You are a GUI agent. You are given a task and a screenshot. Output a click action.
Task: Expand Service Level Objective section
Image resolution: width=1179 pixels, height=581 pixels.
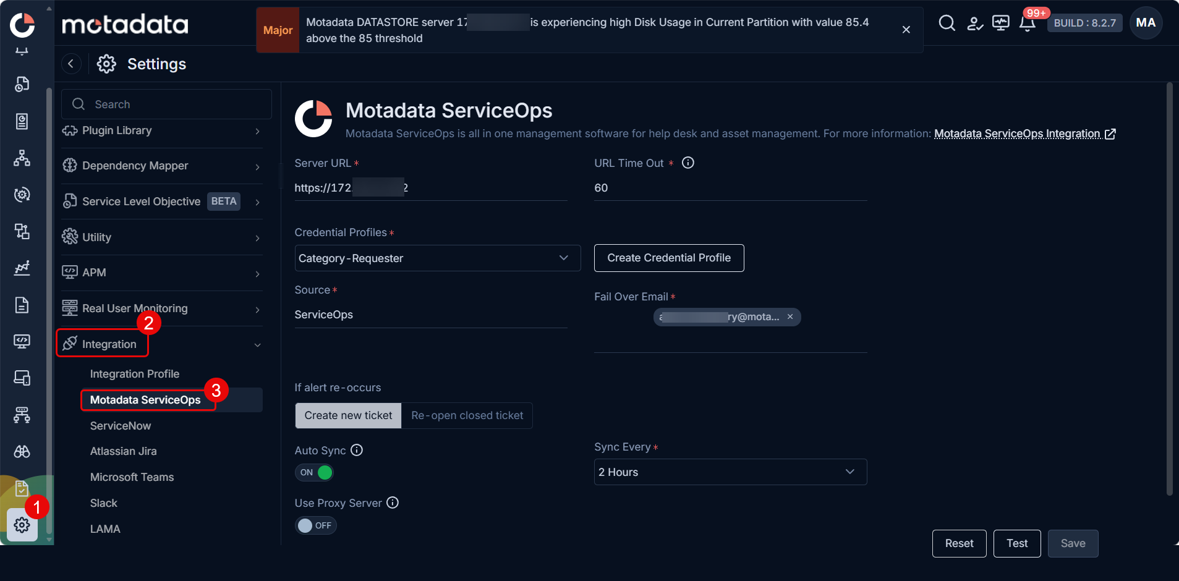pyautogui.click(x=257, y=202)
